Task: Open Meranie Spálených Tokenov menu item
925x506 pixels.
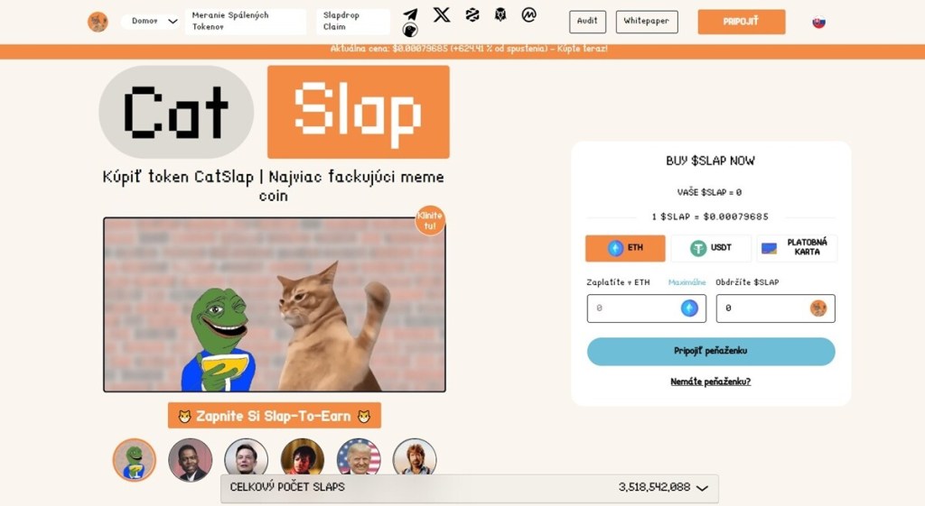Action: [246, 22]
